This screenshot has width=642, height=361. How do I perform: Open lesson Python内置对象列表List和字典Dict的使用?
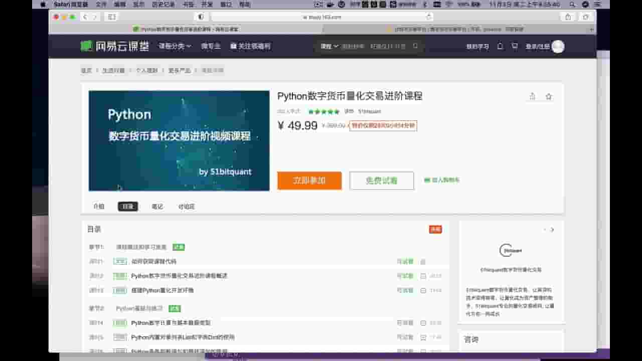[183, 337]
